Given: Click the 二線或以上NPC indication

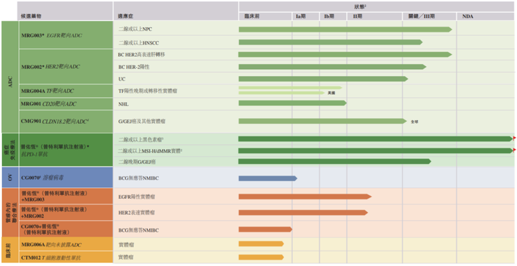Looking at the screenshot, I should point(135,30).
